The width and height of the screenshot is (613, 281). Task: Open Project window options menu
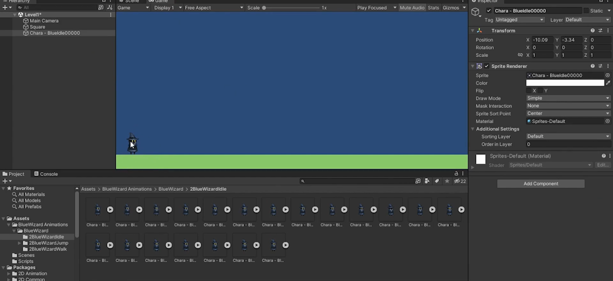pos(463,174)
